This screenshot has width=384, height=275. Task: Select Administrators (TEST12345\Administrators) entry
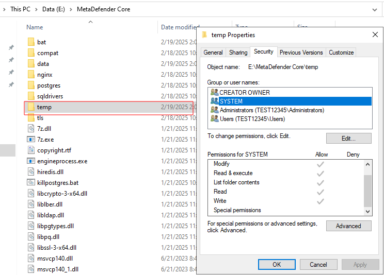click(290, 110)
